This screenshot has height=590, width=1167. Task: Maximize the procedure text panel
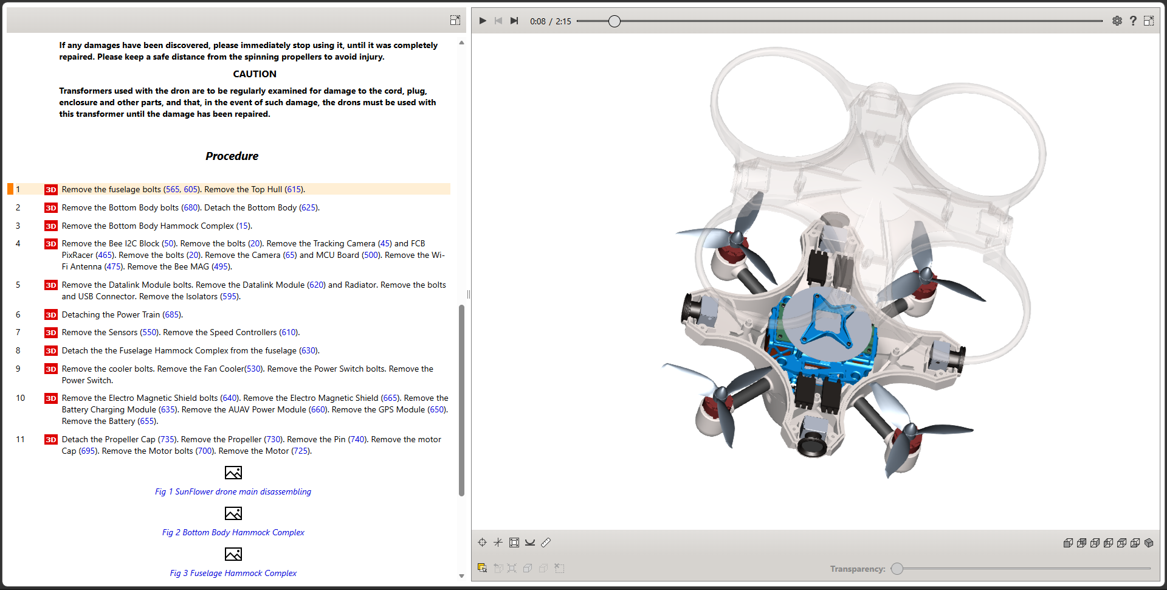(x=455, y=20)
